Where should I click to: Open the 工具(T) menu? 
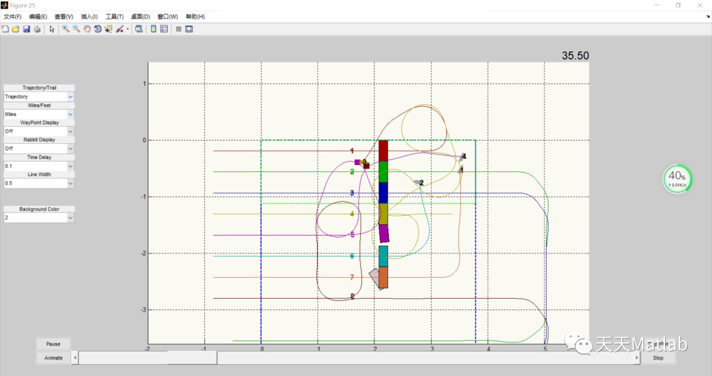(x=115, y=16)
